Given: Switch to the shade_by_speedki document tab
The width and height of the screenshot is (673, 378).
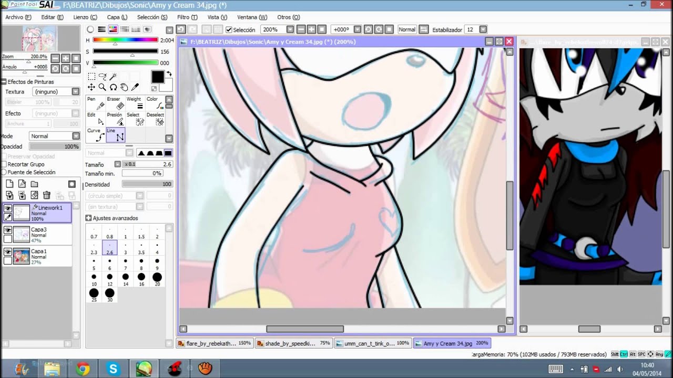Looking at the screenshot, I should coord(293,343).
